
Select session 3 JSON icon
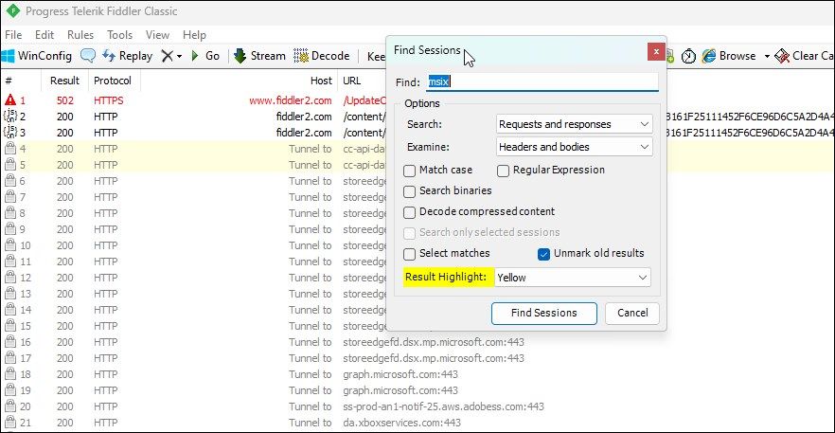(x=10, y=133)
